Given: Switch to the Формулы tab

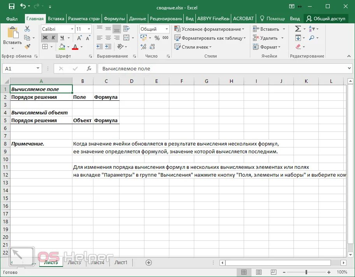Looking at the screenshot, I should coord(114,19).
